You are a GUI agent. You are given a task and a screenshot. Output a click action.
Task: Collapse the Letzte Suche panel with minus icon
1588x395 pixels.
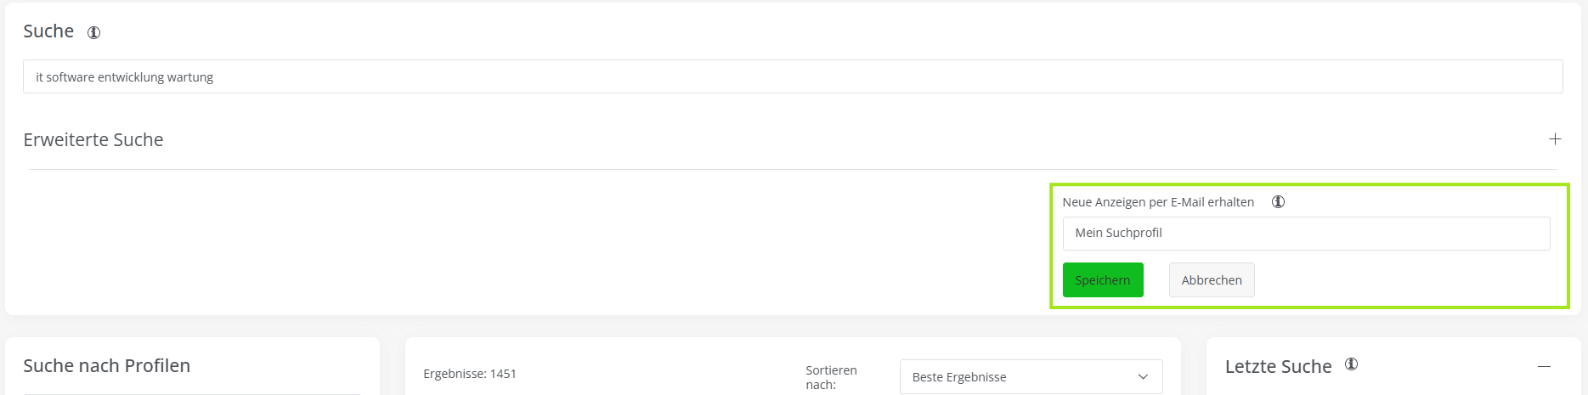click(1544, 366)
